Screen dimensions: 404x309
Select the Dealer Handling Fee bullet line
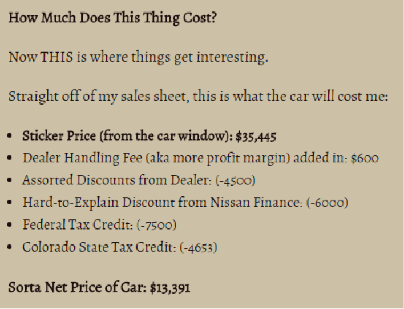click(200, 158)
